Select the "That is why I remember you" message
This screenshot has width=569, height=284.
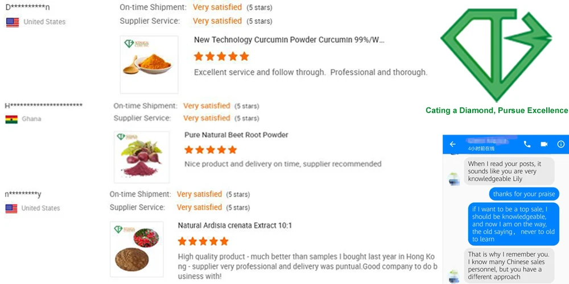(x=509, y=266)
